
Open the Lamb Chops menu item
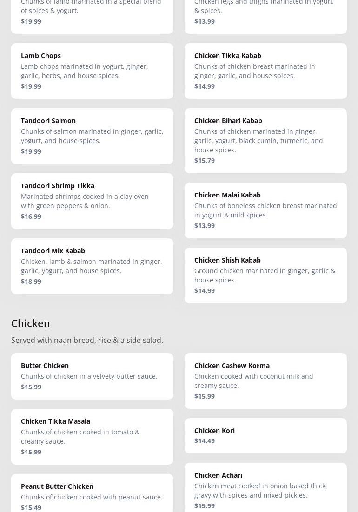(92, 71)
